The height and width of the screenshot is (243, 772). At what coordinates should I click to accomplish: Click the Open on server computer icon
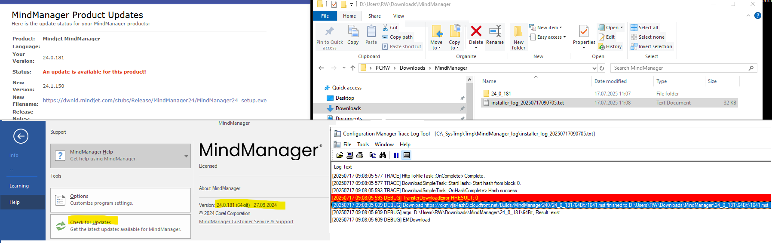(x=350, y=155)
